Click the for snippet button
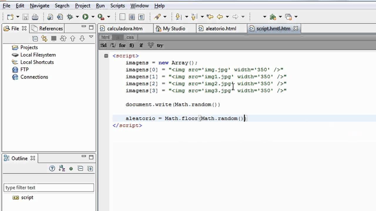Screen dimensions: 376x211 [x=122, y=45]
